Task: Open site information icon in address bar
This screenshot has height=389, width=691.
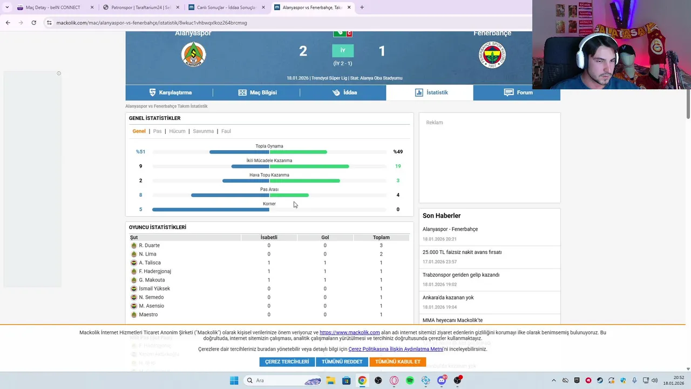Action: [x=49, y=23]
